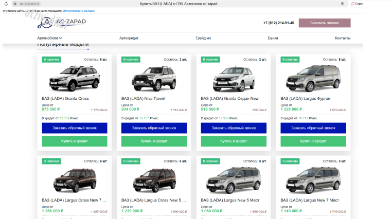Expand the Автомобили dropdown menu
The width and height of the screenshot is (392, 219).
(x=49, y=38)
